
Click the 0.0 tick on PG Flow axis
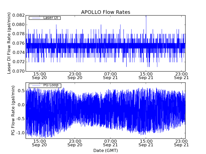[21, 105]
